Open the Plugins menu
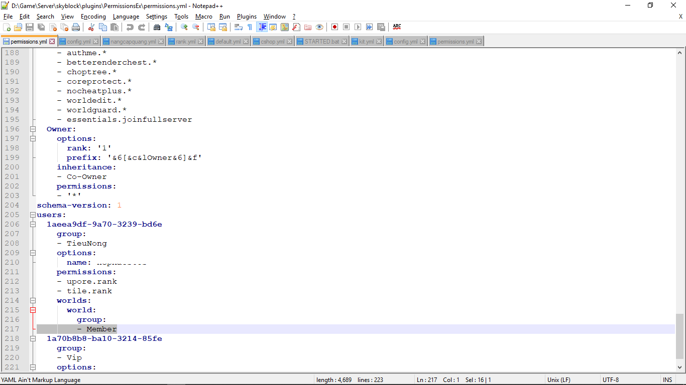The width and height of the screenshot is (686, 385). [x=247, y=17]
